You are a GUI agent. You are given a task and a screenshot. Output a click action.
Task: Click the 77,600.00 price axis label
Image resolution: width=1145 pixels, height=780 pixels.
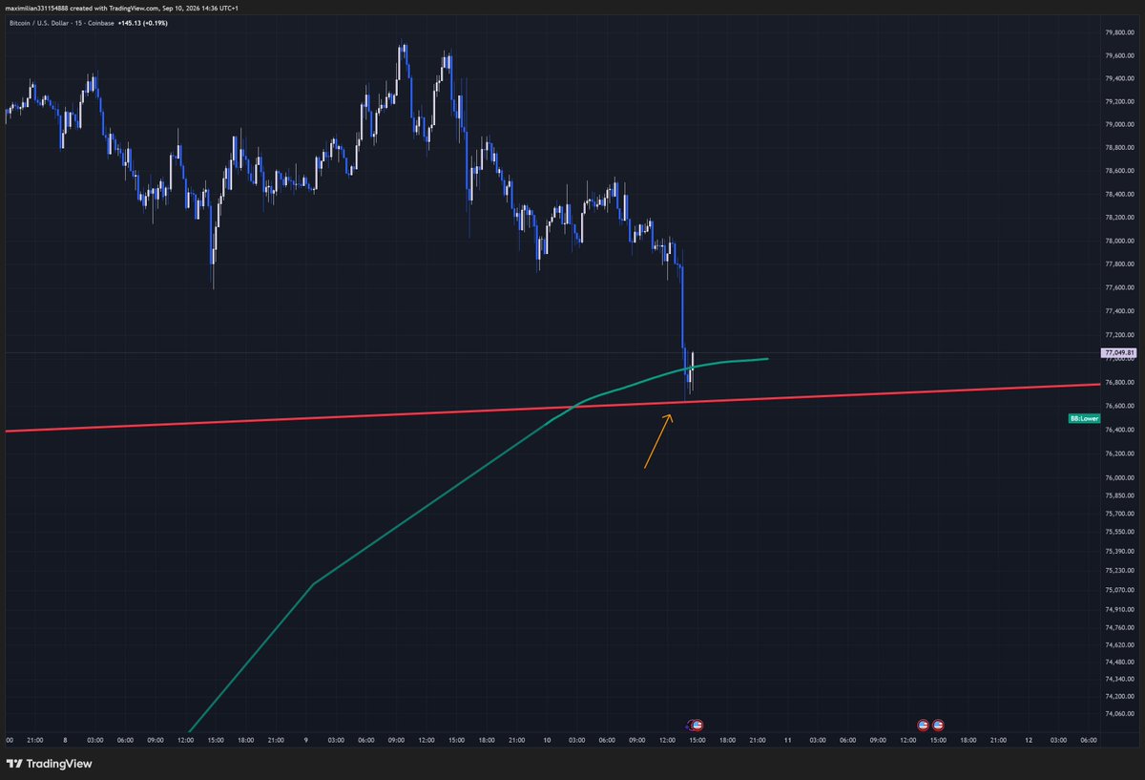click(x=1121, y=287)
